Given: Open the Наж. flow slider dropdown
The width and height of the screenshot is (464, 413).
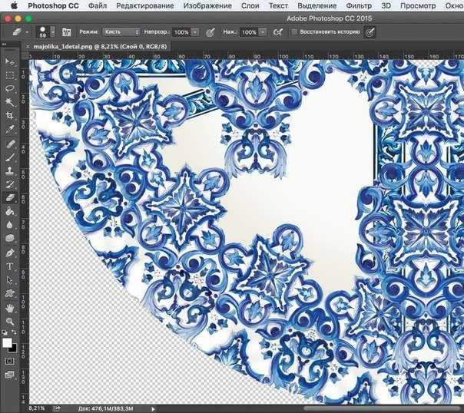Looking at the screenshot, I should (263, 32).
